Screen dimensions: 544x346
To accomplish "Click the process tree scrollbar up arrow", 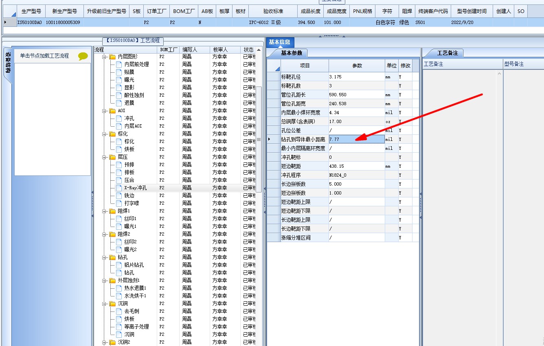I will (259, 50).
